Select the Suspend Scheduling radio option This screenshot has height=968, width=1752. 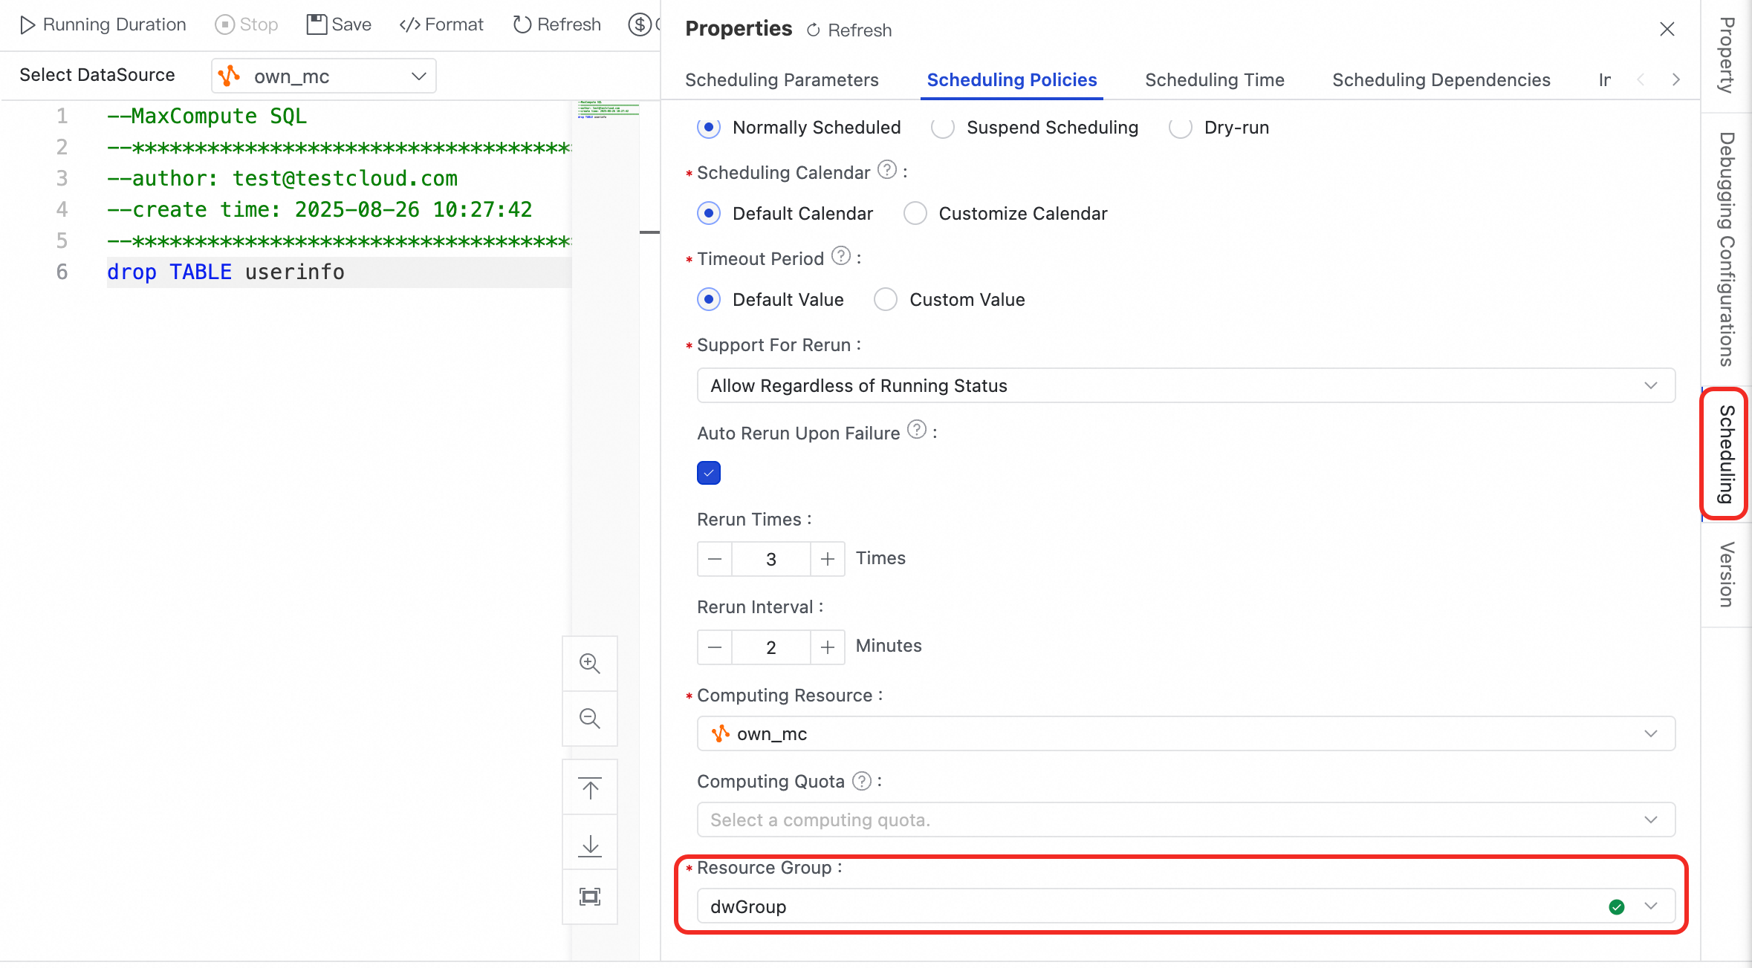[x=943, y=128]
